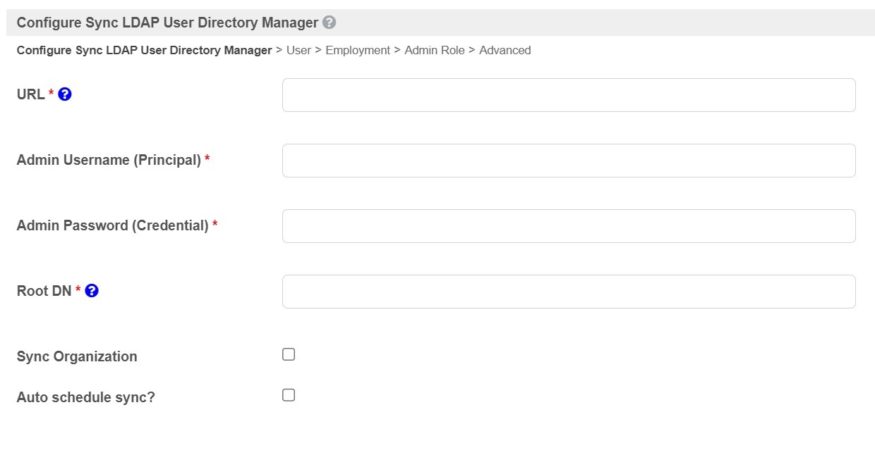Open the Root DN help tooltip icon
This screenshot has height=455, width=875.
92,290
